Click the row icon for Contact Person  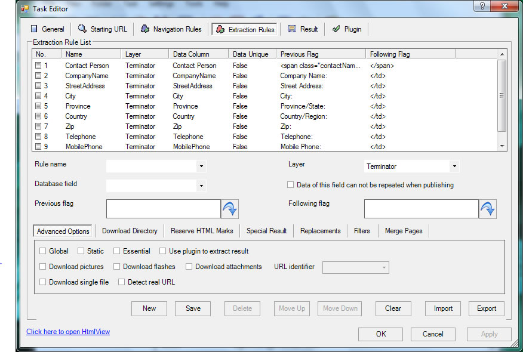(x=38, y=66)
